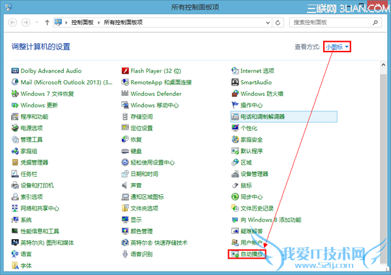The image size is (391, 275).
Task: Click the 家庭组 icon
Action: click(x=15, y=151)
